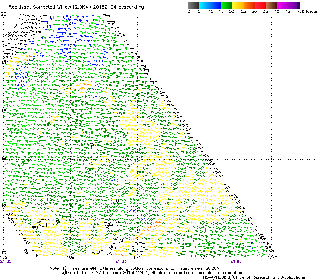Click the '21:03' time label left of 171
The width and height of the screenshot is (319, 280).
pyautogui.click(x=121, y=261)
